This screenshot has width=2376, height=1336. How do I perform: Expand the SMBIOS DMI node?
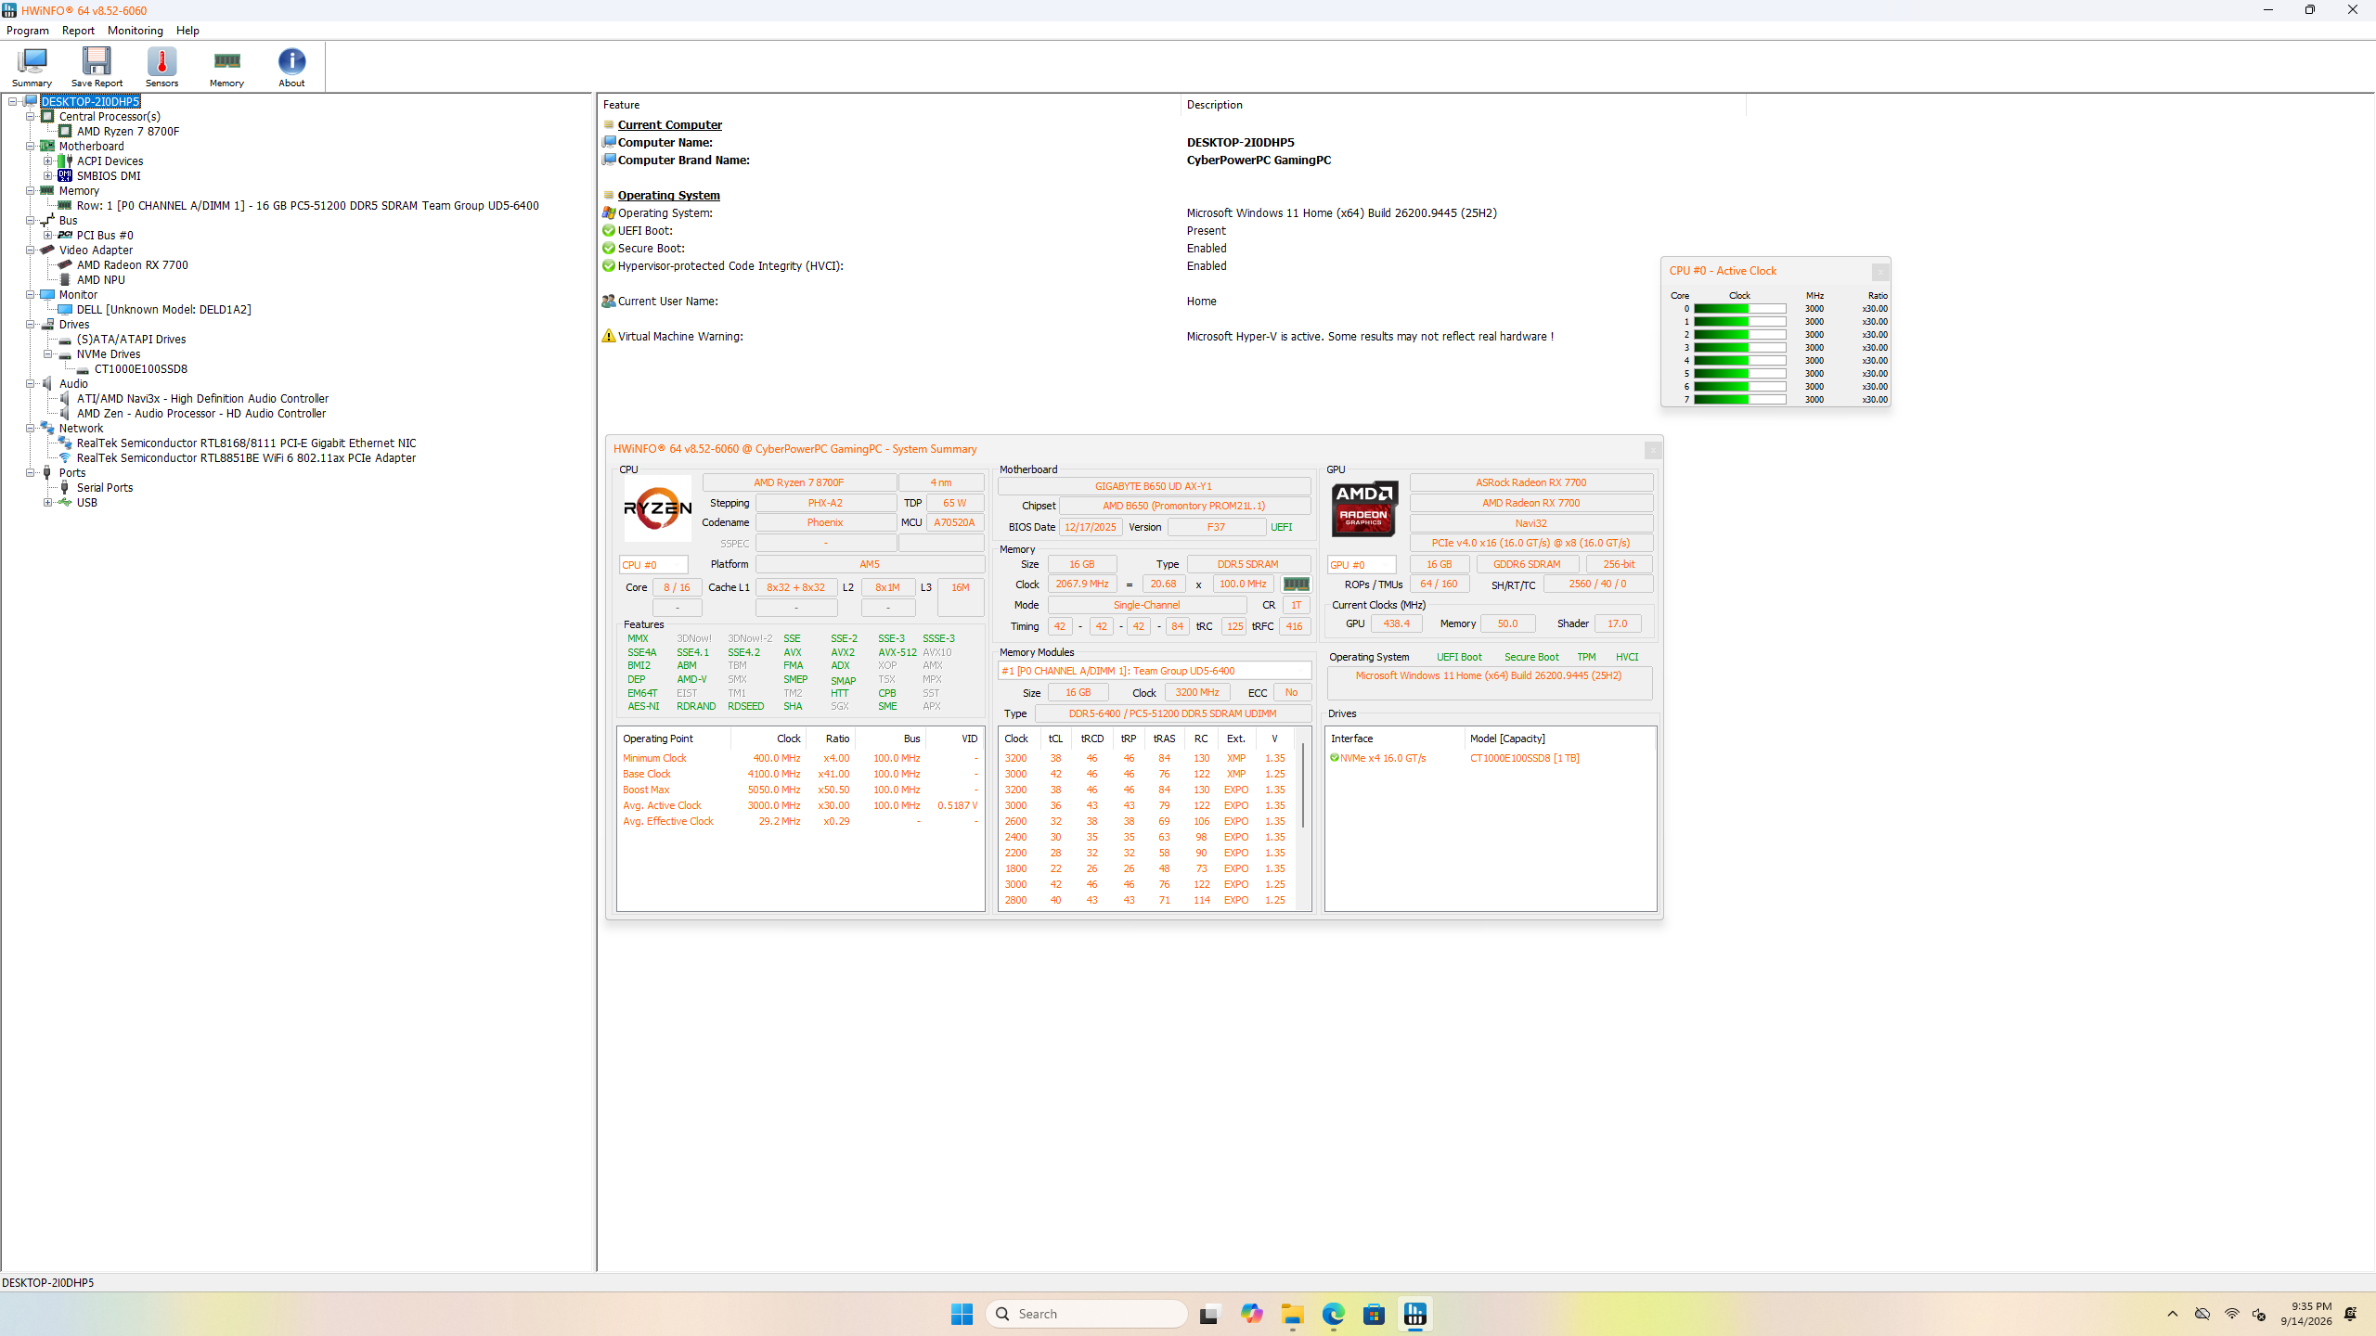pos(48,176)
